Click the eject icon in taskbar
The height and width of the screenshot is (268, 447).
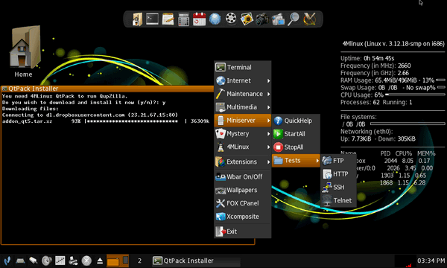100,261
